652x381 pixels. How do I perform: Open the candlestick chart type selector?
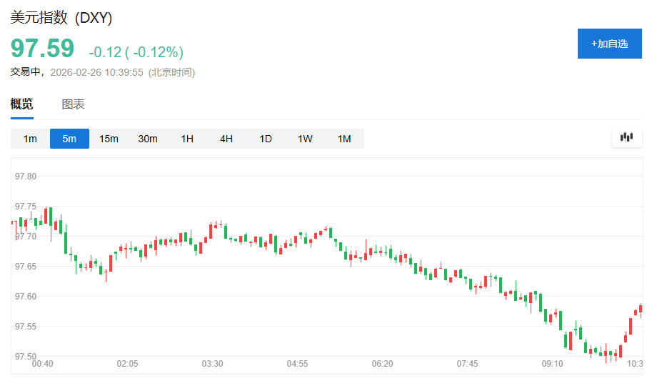tap(626, 137)
